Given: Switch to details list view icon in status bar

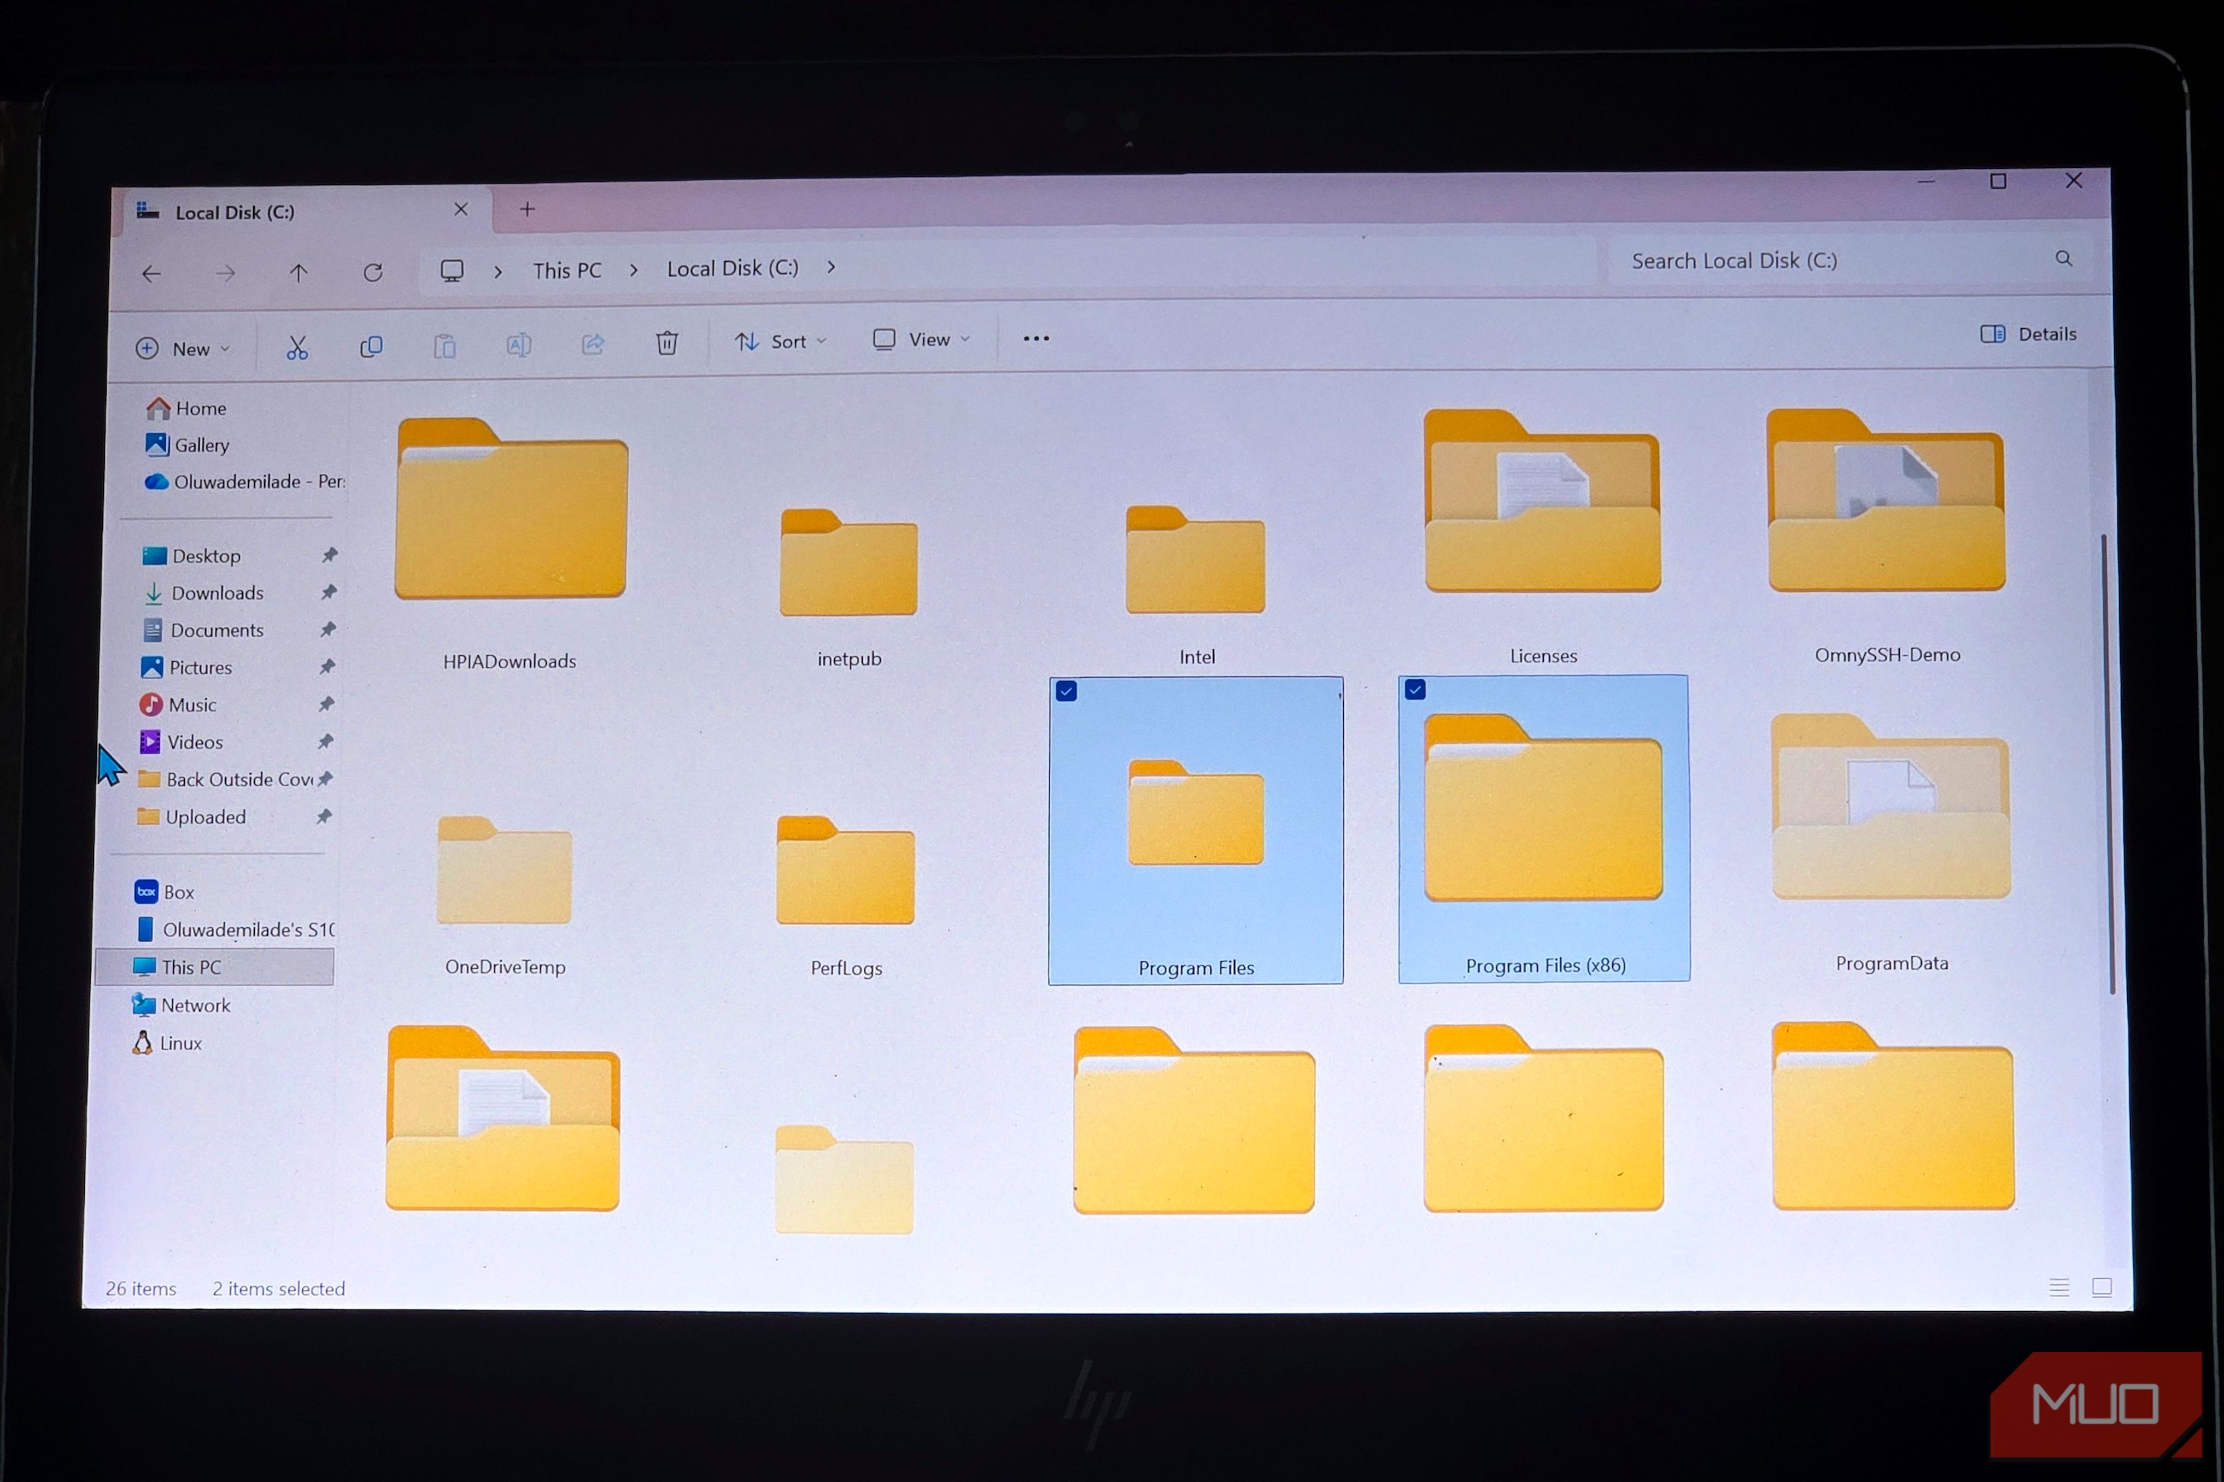Looking at the screenshot, I should tap(2059, 1287).
